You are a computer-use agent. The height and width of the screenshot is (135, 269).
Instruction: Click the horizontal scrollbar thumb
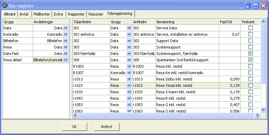click(x=166, y=115)
